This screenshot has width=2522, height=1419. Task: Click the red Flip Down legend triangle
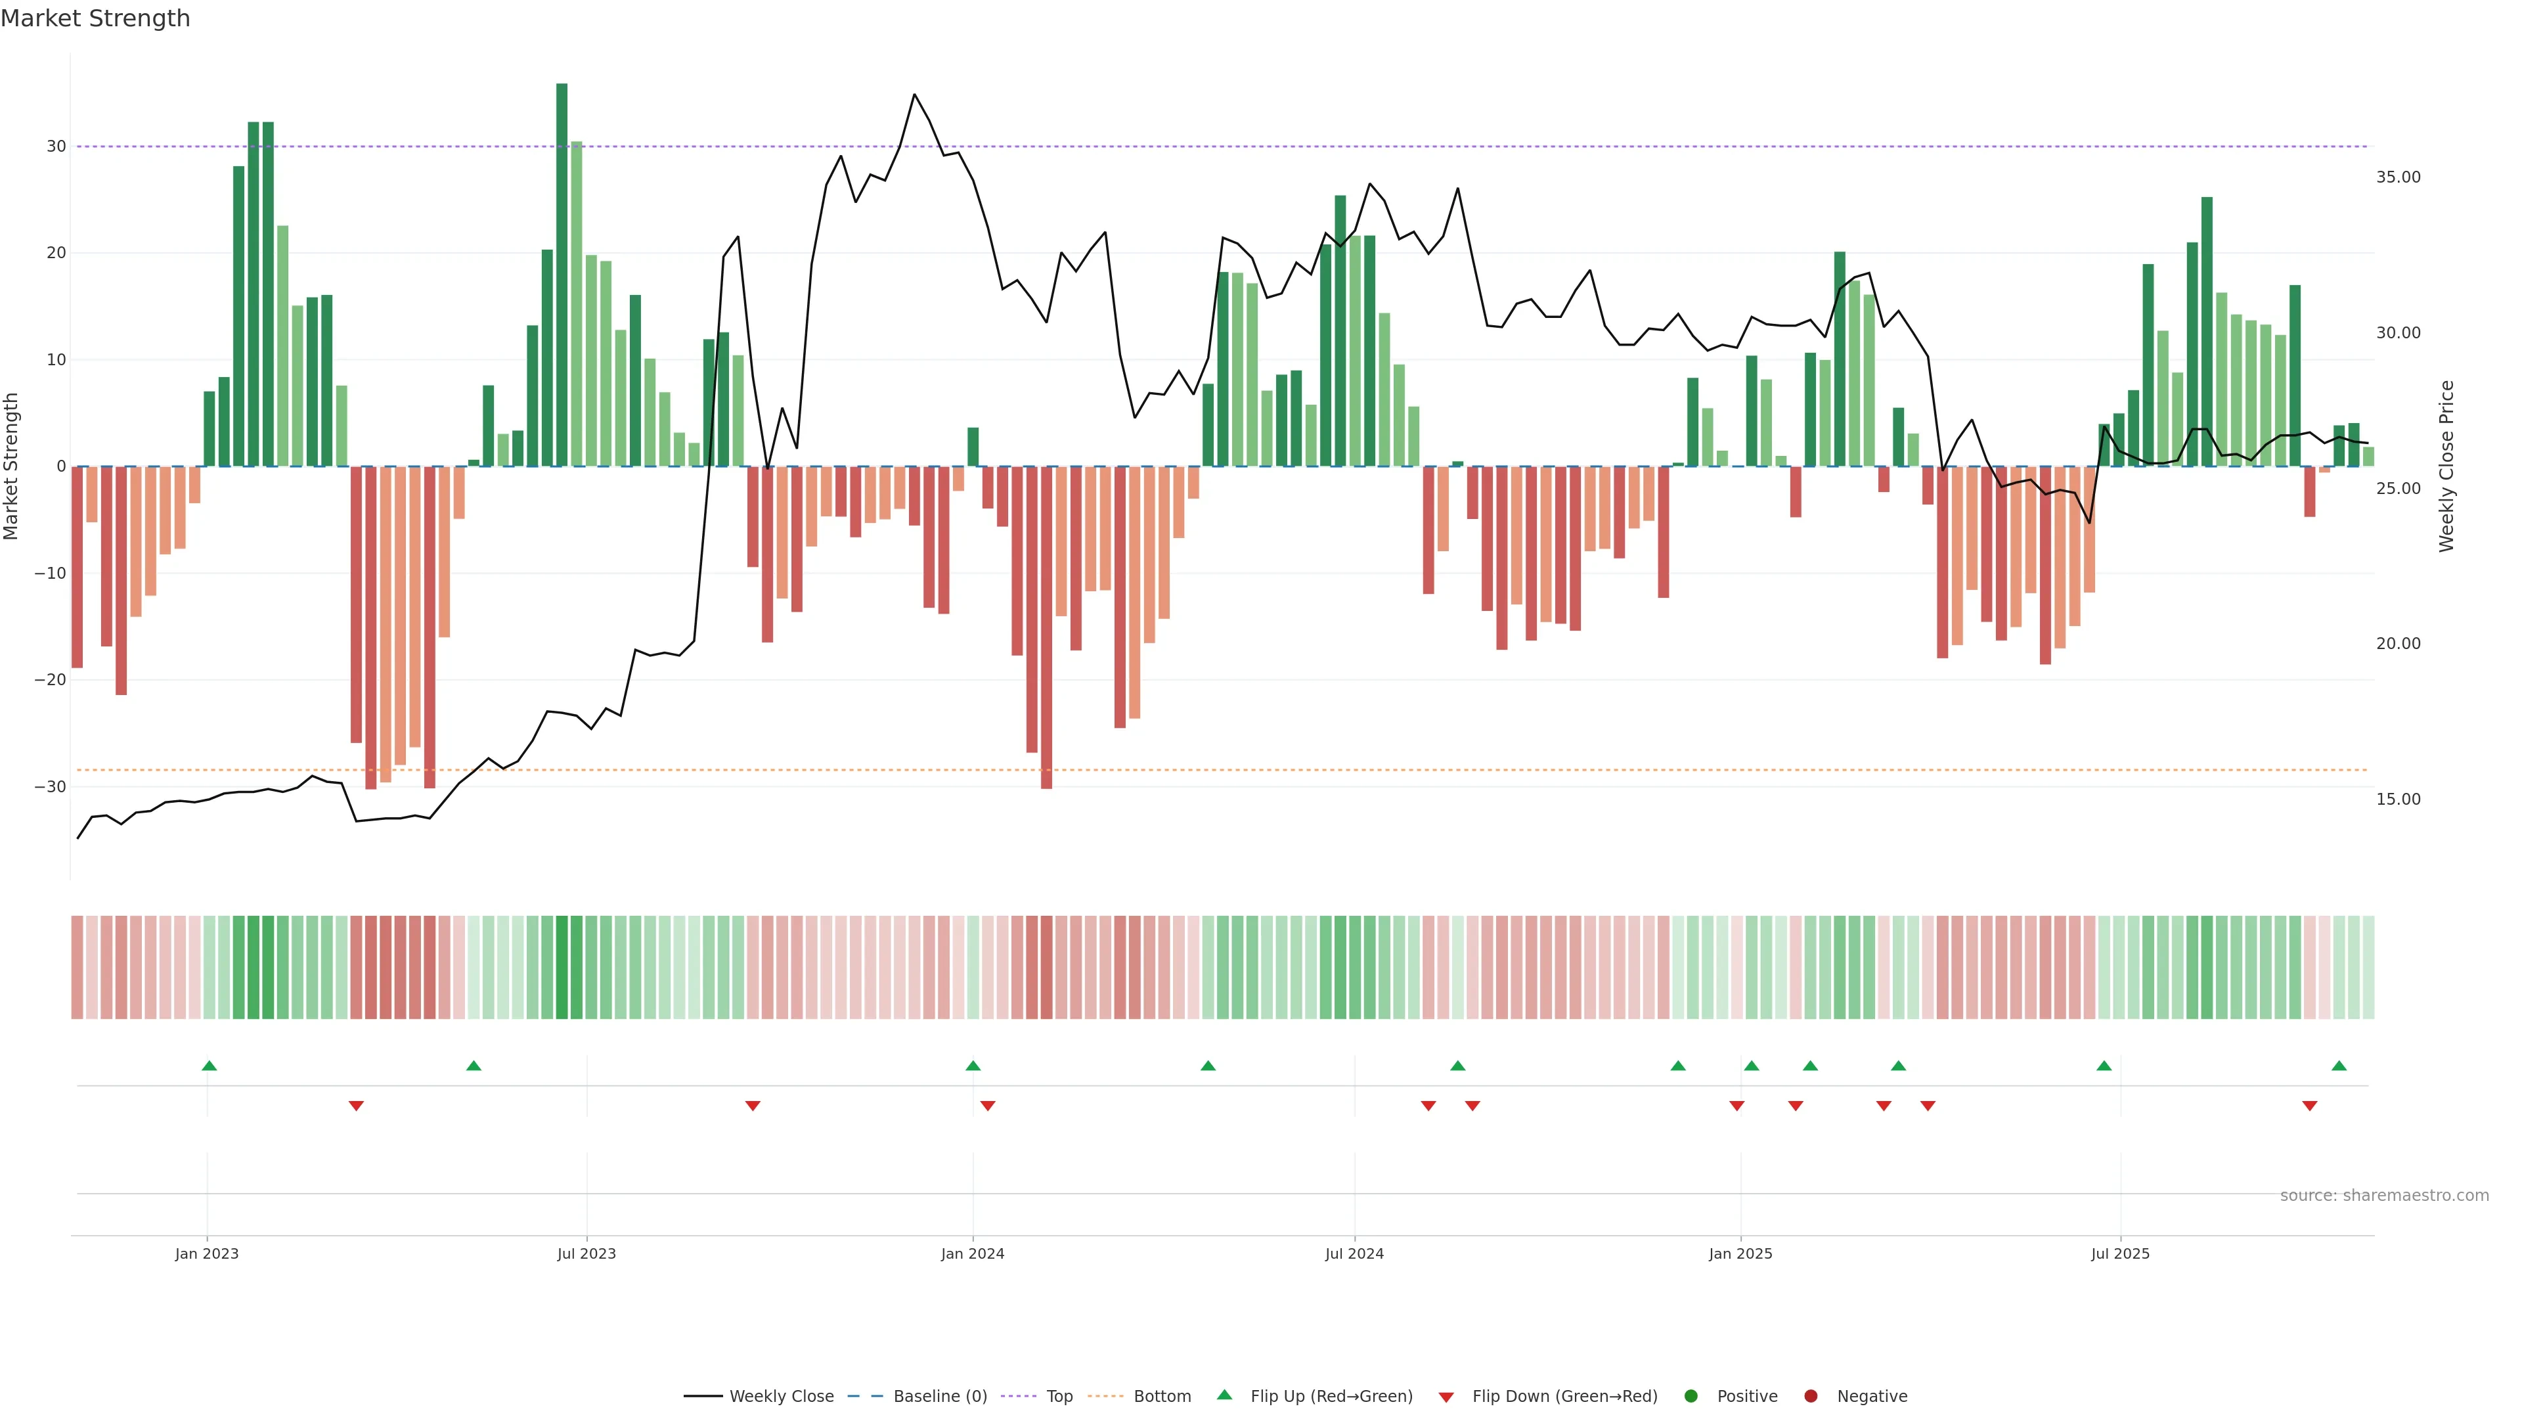pos(1446,1397)
